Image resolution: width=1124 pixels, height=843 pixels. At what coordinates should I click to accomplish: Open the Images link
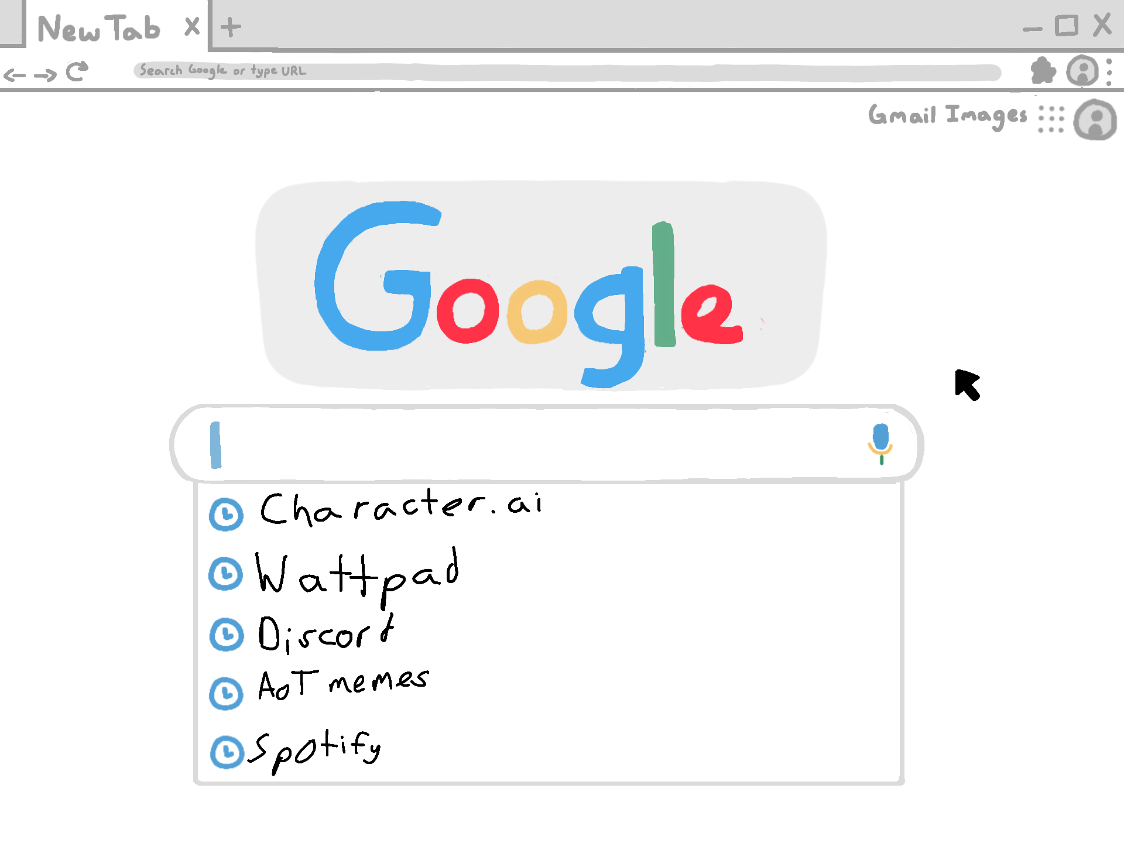pyautogui.click(x=986, y=116)
